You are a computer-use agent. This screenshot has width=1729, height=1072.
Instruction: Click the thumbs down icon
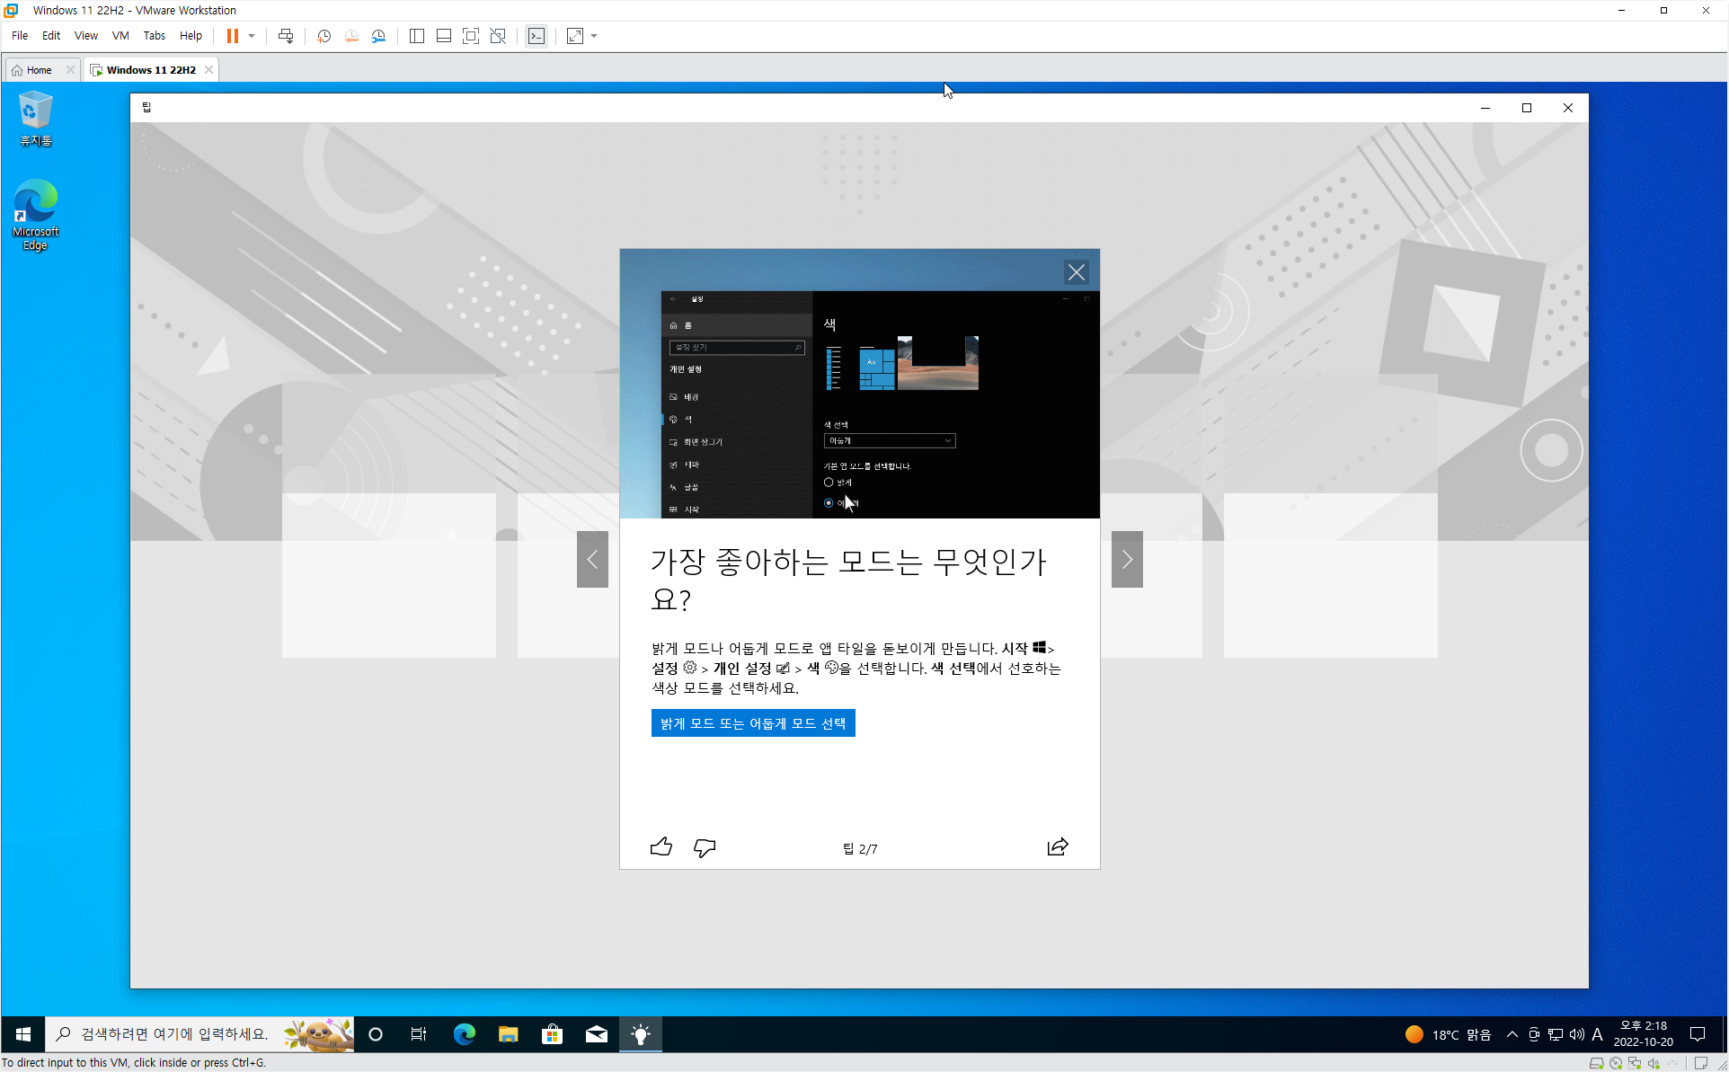[705, 846]
